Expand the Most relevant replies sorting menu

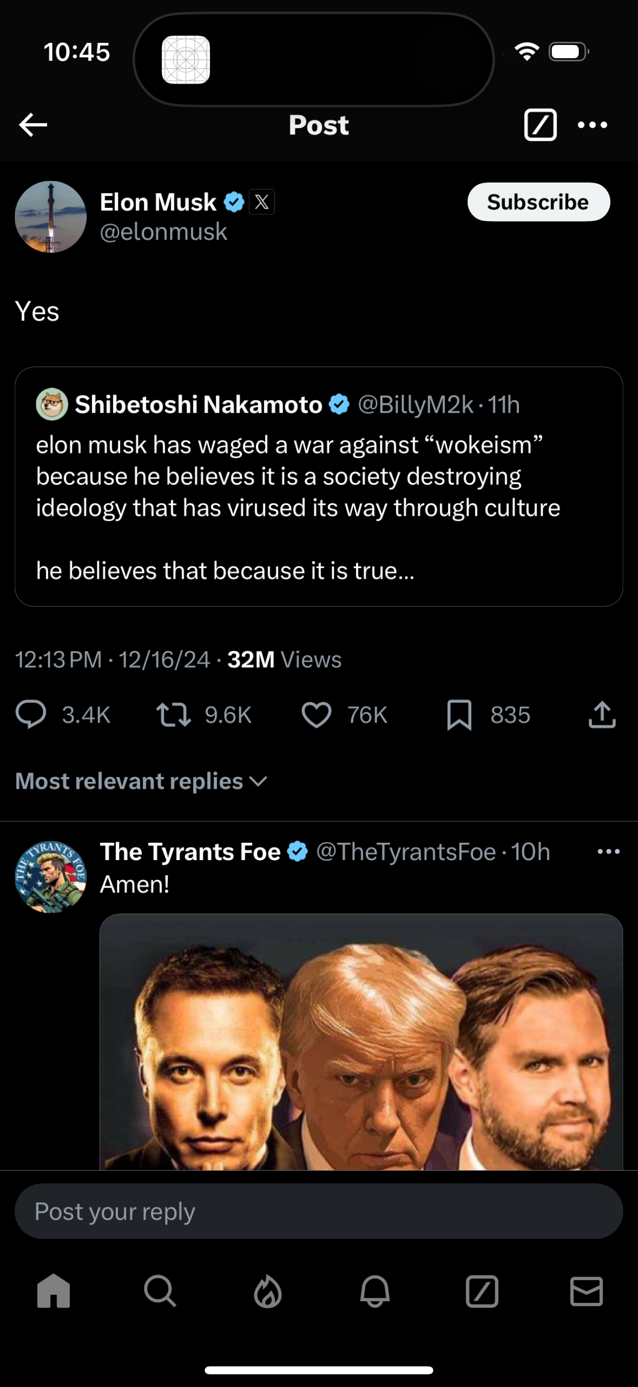coord(141,781)
